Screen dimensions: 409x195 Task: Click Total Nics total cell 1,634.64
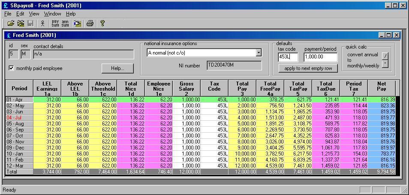pyautogui.click(x=131, y=172)
